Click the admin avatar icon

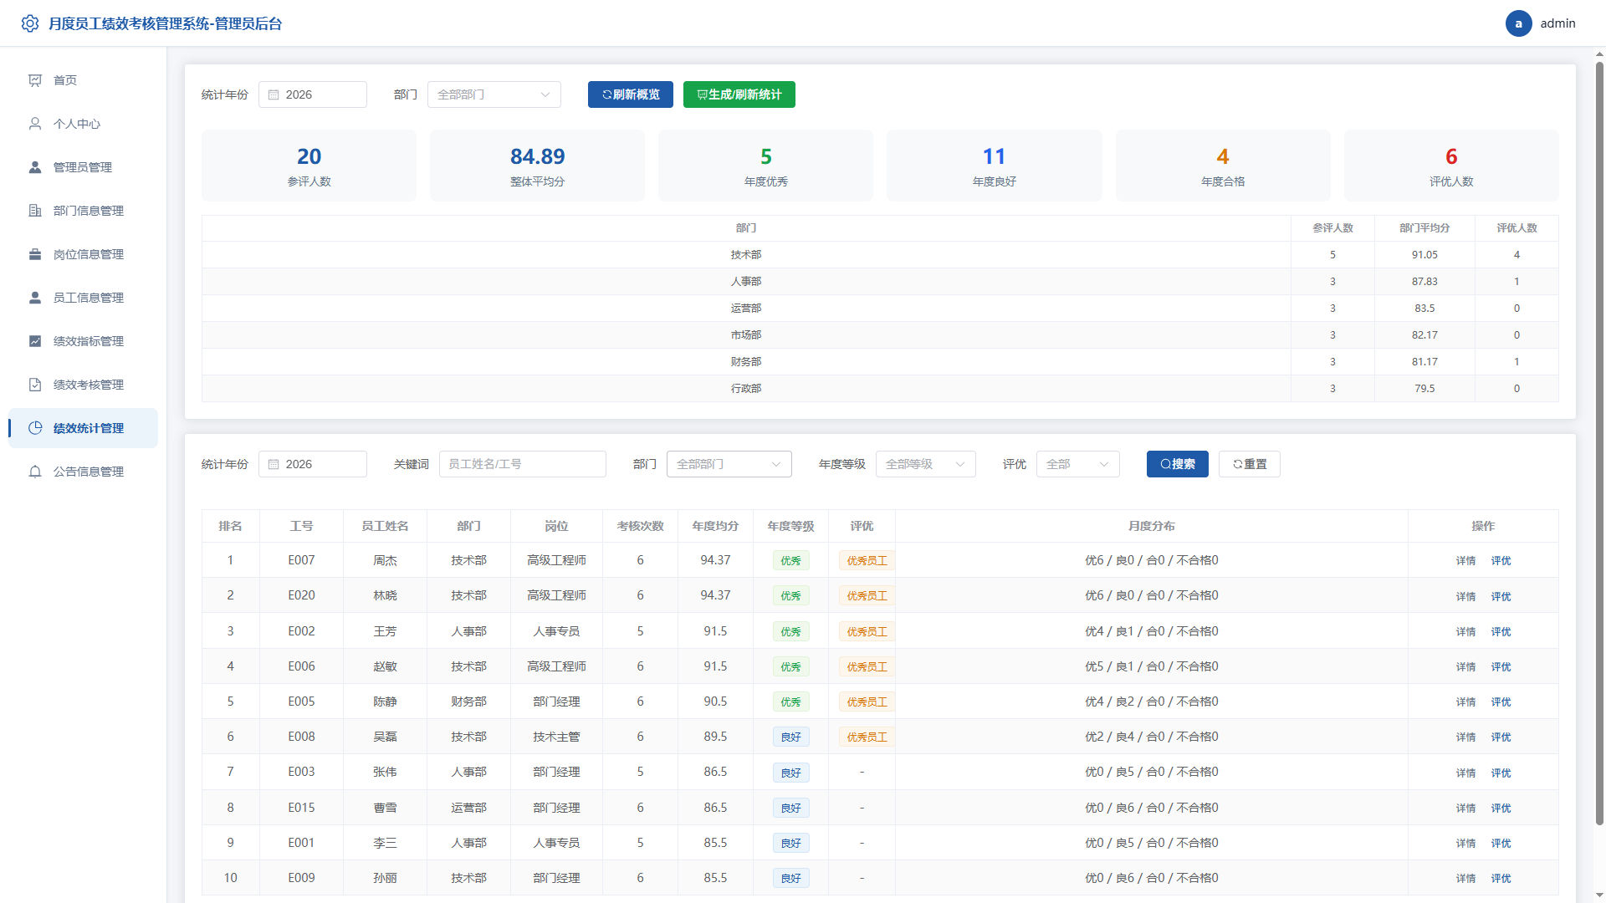pyautogui.click(x=1518, y=23)
